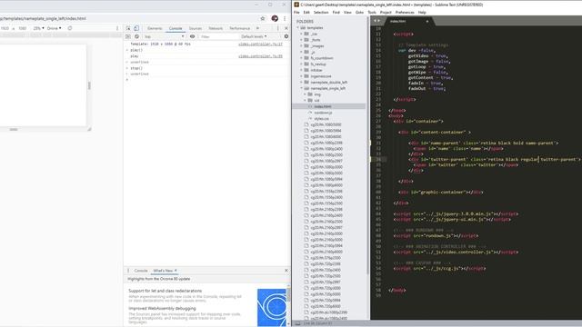Show more DevTools tabs via chevron
The height and width of the screenshot is (327, 582).
257,28
